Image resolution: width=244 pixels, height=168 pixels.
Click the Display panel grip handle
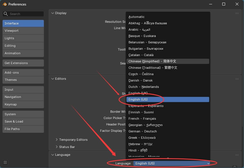237,13
